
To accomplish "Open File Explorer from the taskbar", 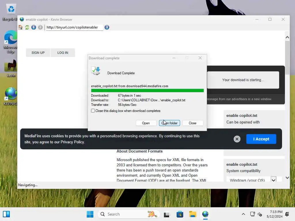I will tap(193, 214).
